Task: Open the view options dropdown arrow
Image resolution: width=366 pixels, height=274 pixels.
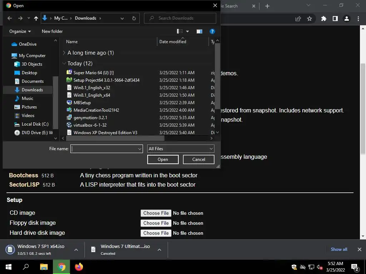Action: click(x=187, y=31)
